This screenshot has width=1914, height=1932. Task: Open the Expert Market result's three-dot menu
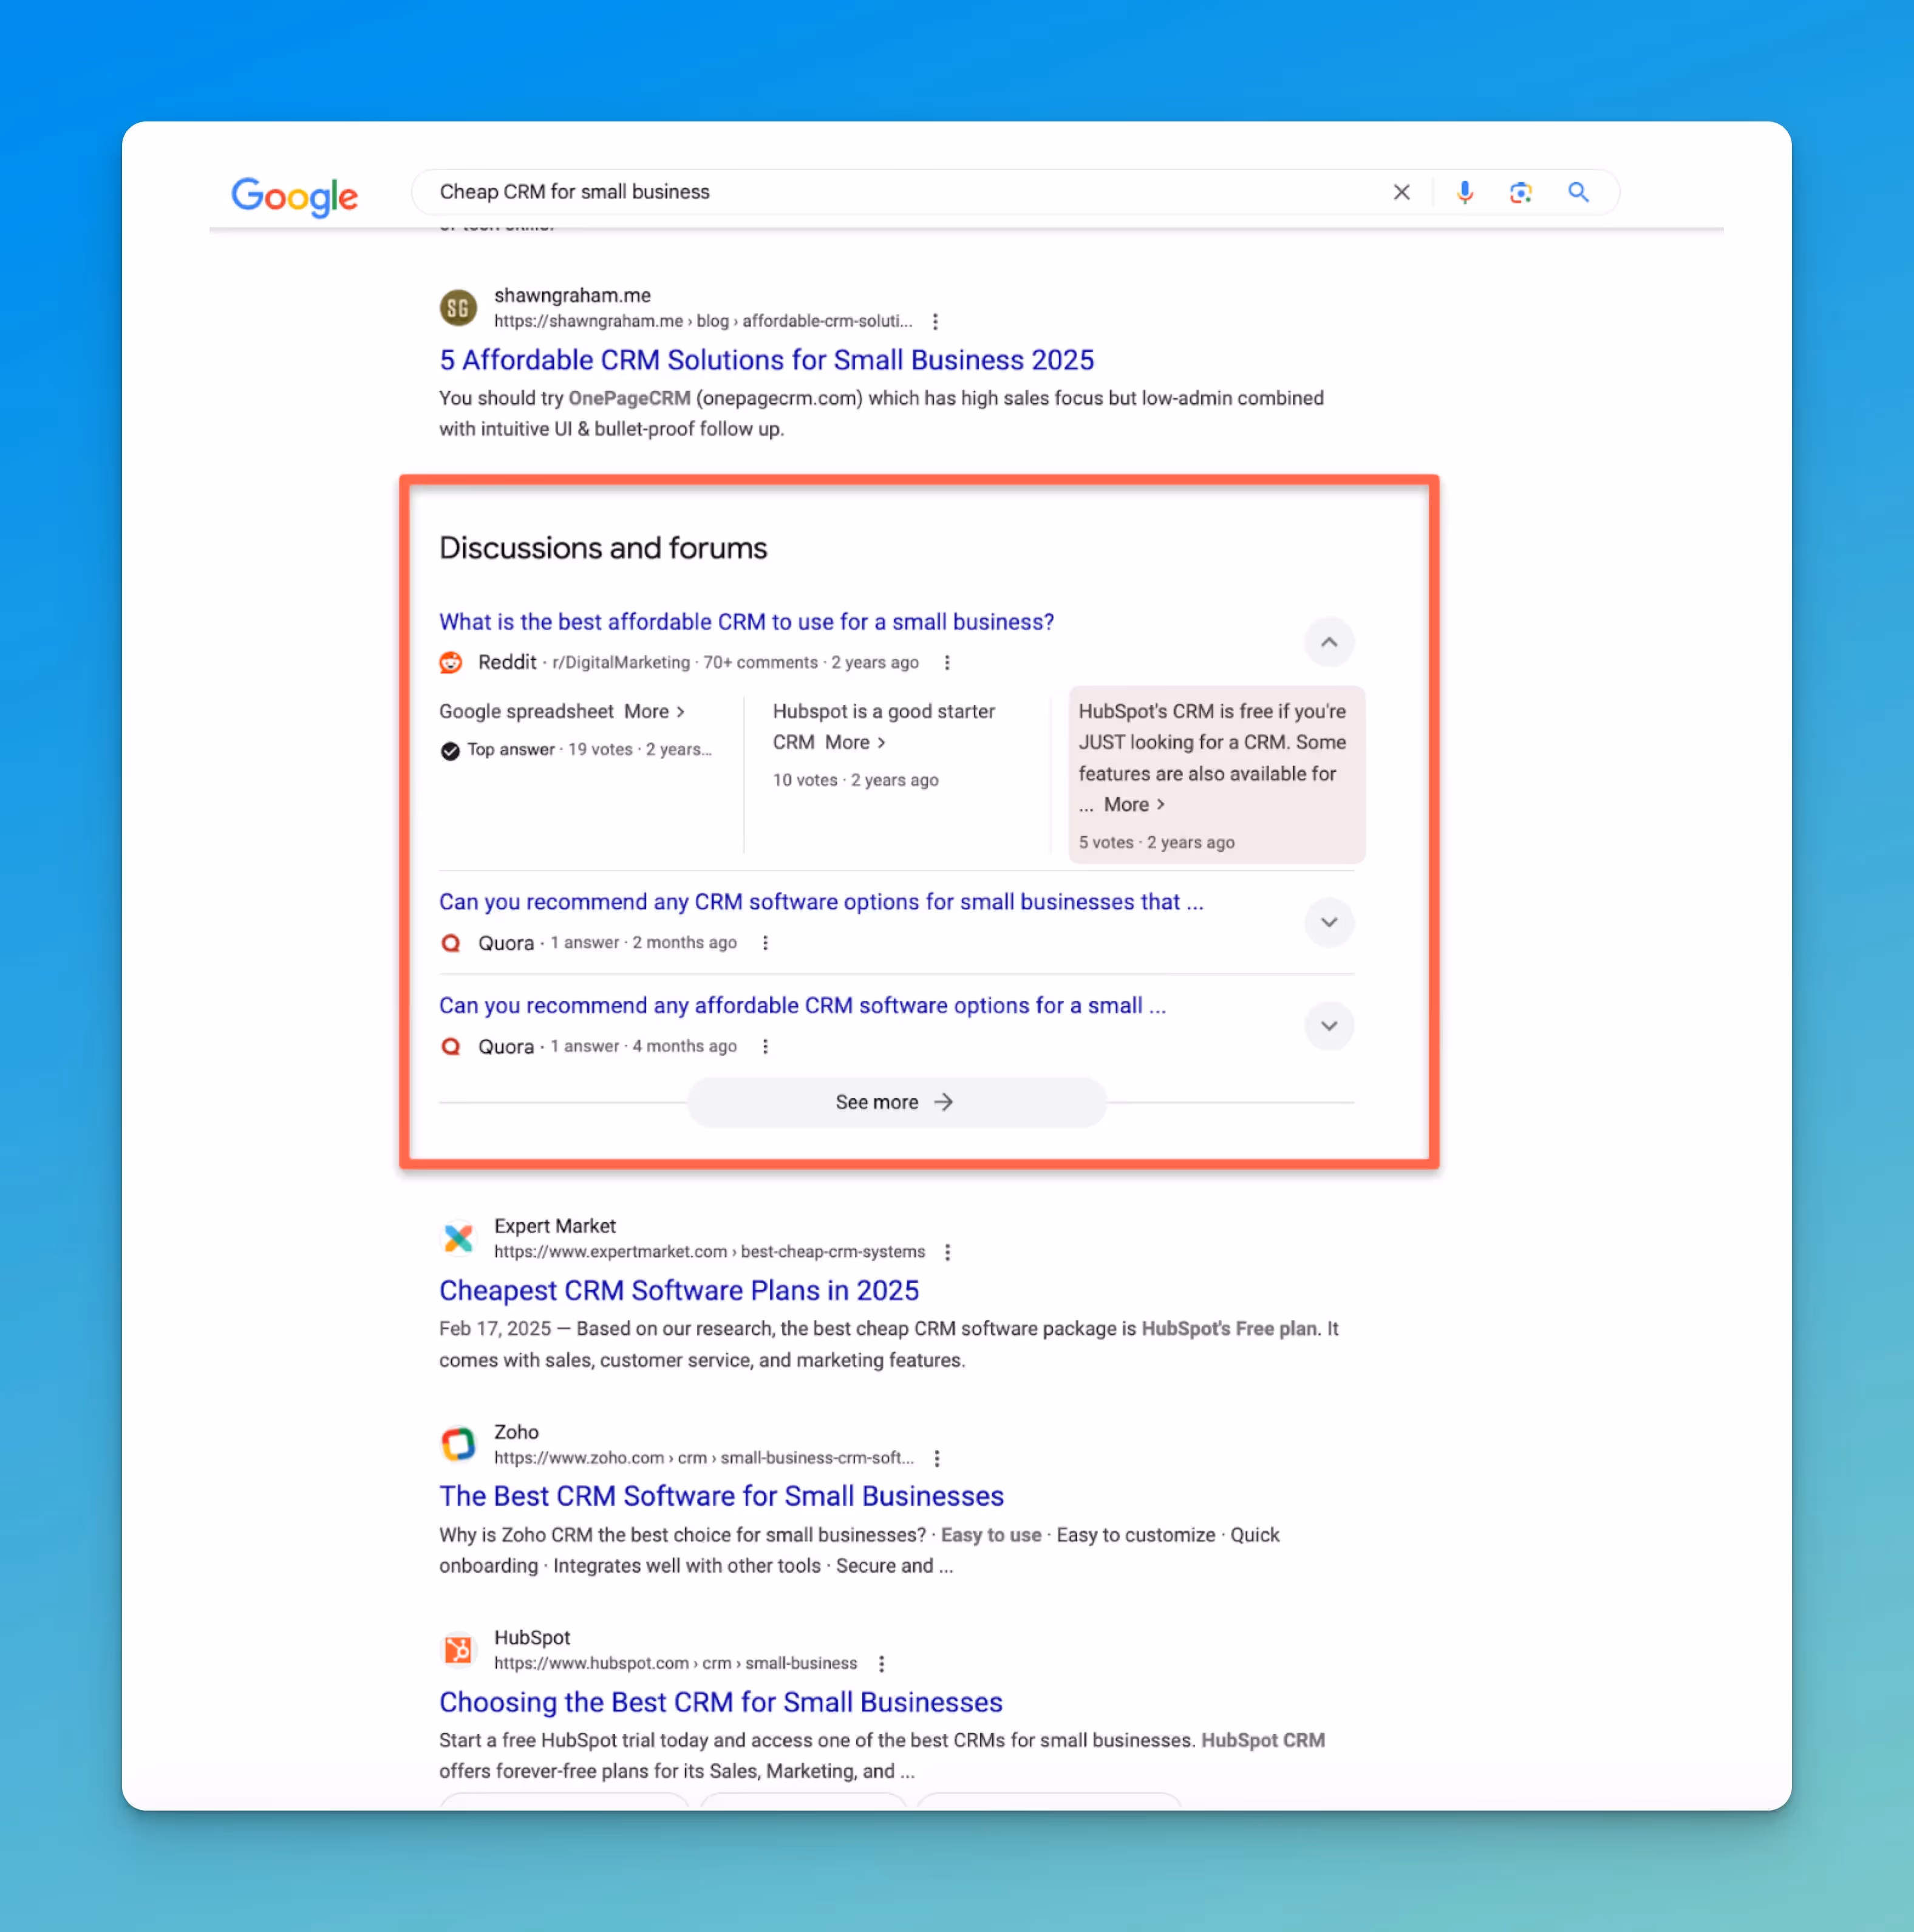(x=947, y=1252)
